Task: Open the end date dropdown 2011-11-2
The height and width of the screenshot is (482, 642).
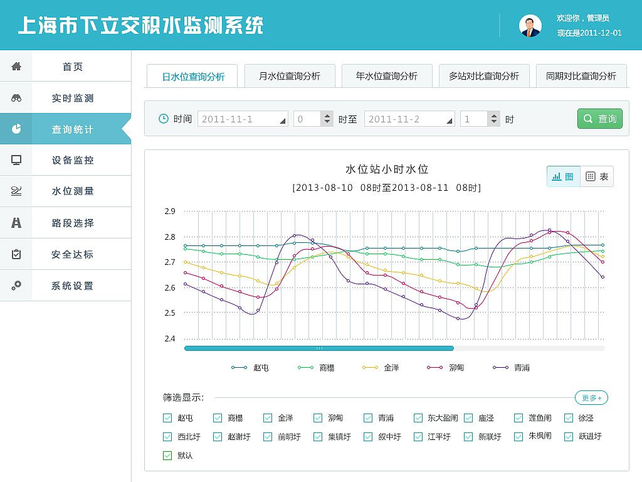Action: (409, 119)
